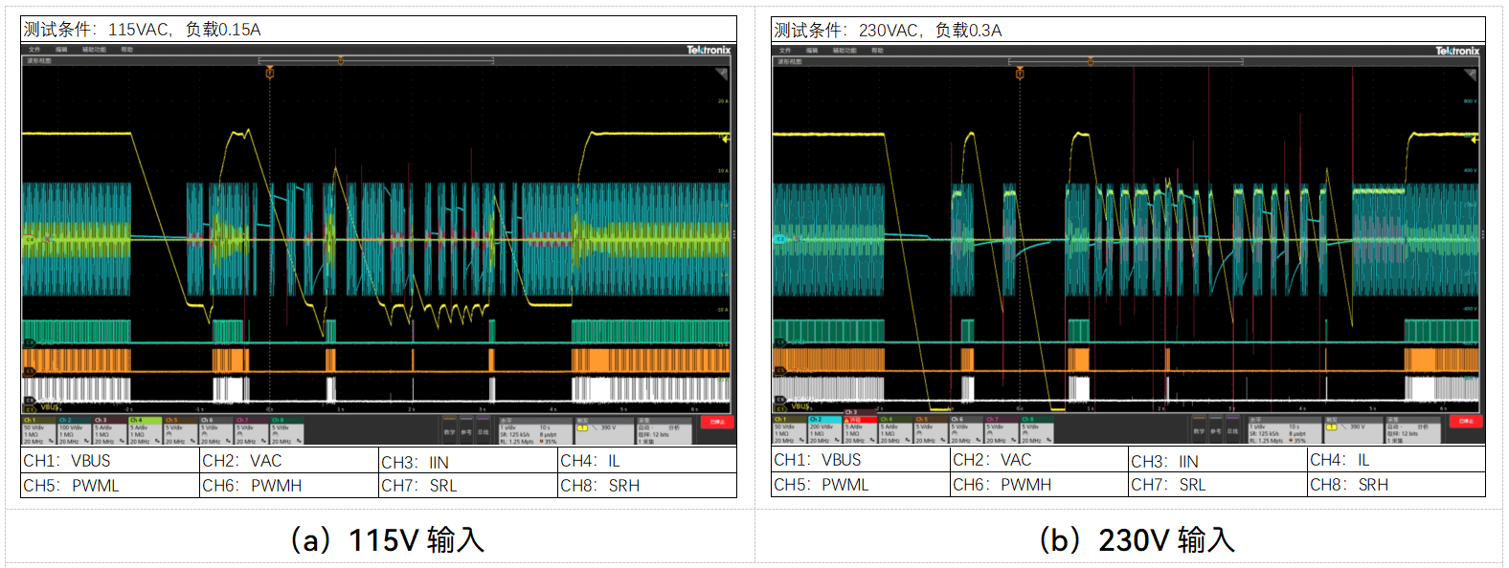This screenshot has height=568, width=1509.
Task: Click the 帮助 menu in the 115VAC scope
Action: (126, 50)
